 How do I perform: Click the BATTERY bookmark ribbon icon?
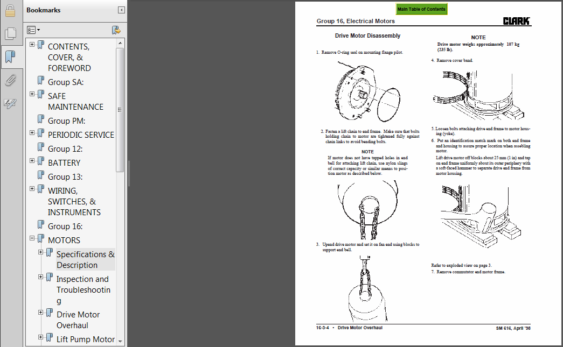coord(41,161)
